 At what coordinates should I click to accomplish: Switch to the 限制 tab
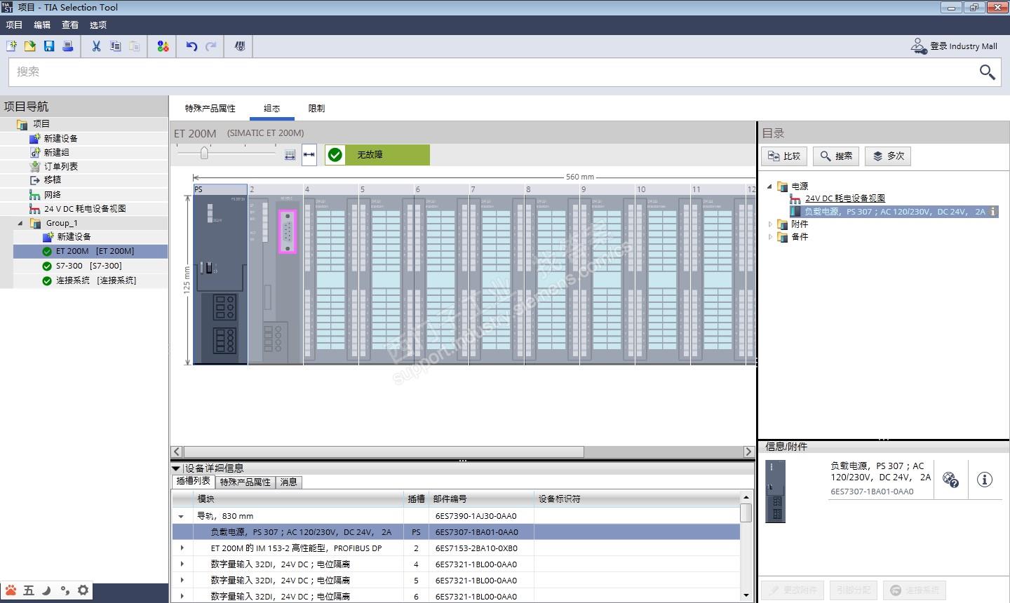pyautogui.click(x=317, y=109)
